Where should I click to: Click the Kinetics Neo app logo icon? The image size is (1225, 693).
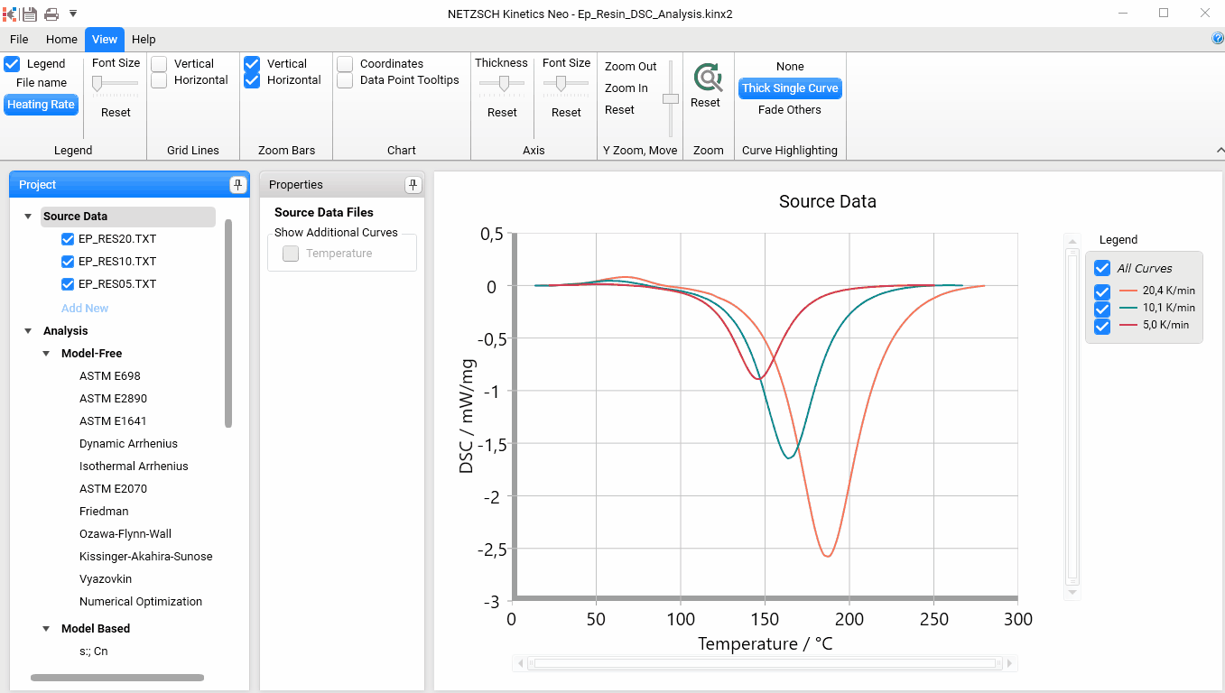tap(10, 14)
